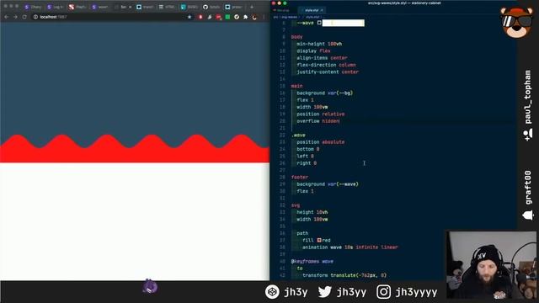Screen dimensions: 539x303
Task: Open the red fill color swatch
Action: coord(319,240)
